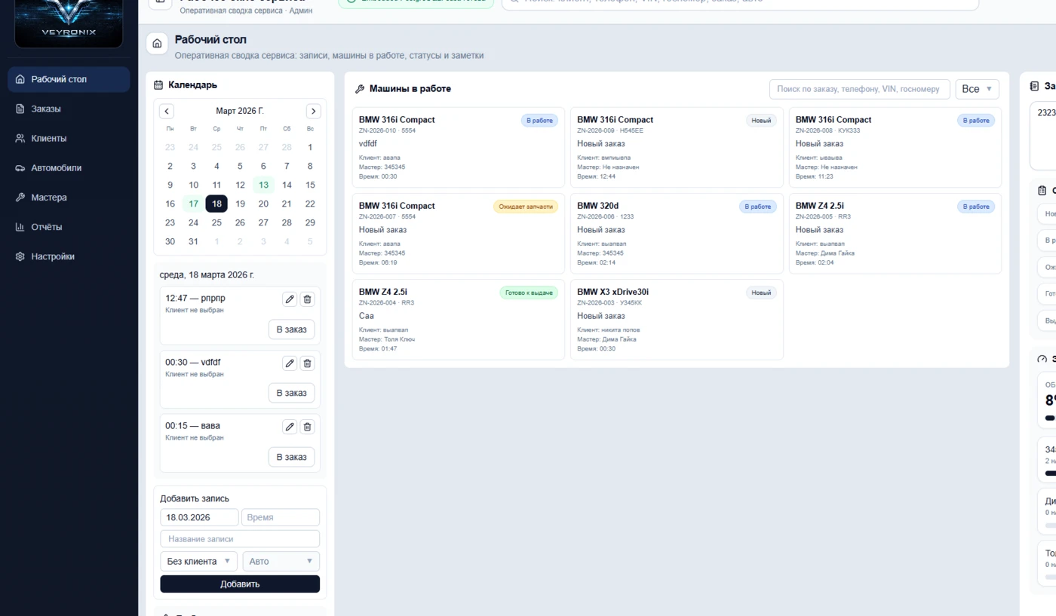Select March 13 in the calendar
The width and height of the screenshot is (1056, 616).
click(x=263, y=185)
